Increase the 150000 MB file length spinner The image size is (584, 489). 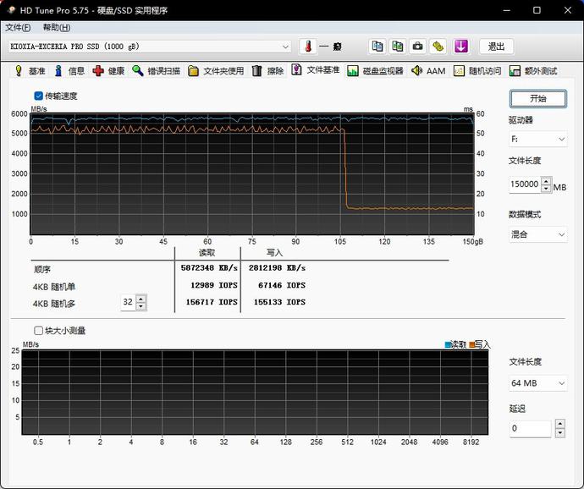pos(546,181)
